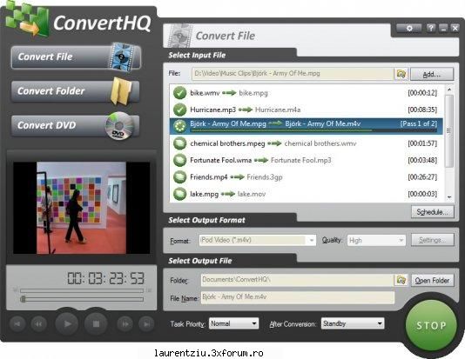
Task: Select the lake.mpg row
Action: [x=306, y=194]
